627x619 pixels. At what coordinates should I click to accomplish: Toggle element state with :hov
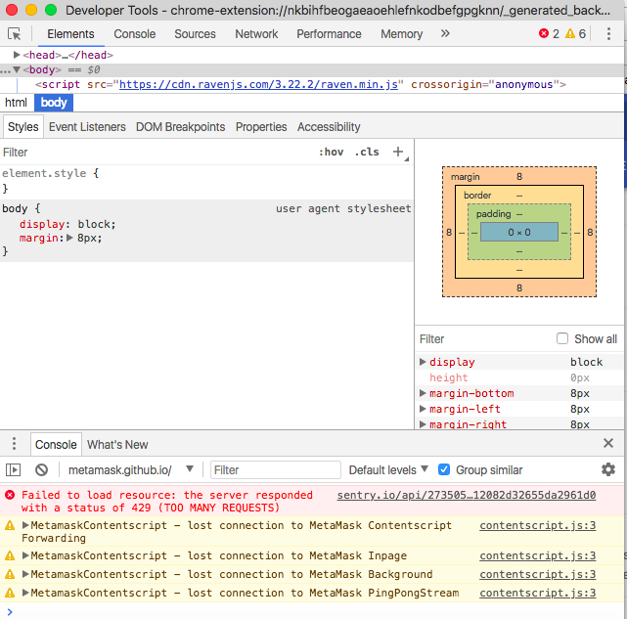(x=331, y=152)
